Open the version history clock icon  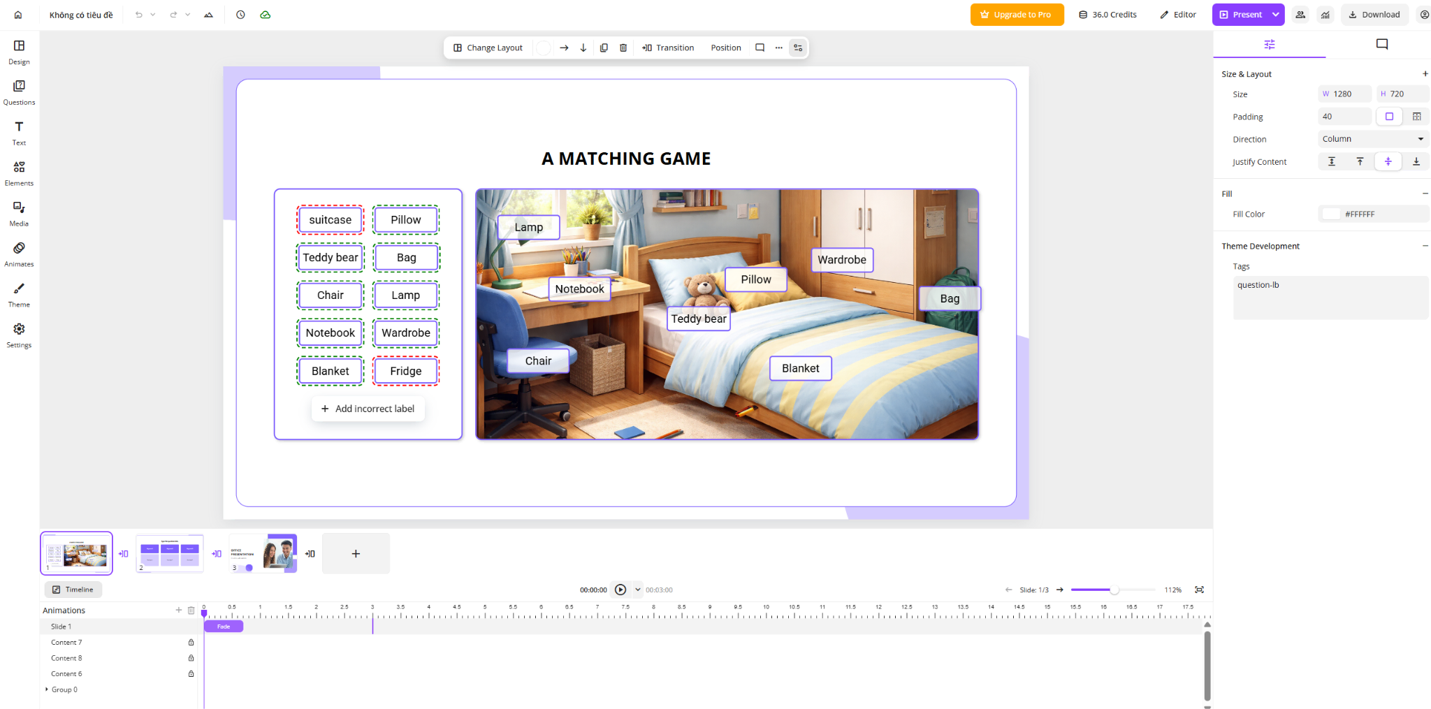[x=240, y=15]
